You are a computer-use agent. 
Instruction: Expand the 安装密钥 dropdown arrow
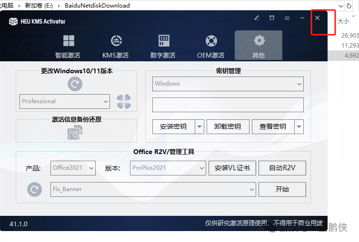click(x=199, y=126)
